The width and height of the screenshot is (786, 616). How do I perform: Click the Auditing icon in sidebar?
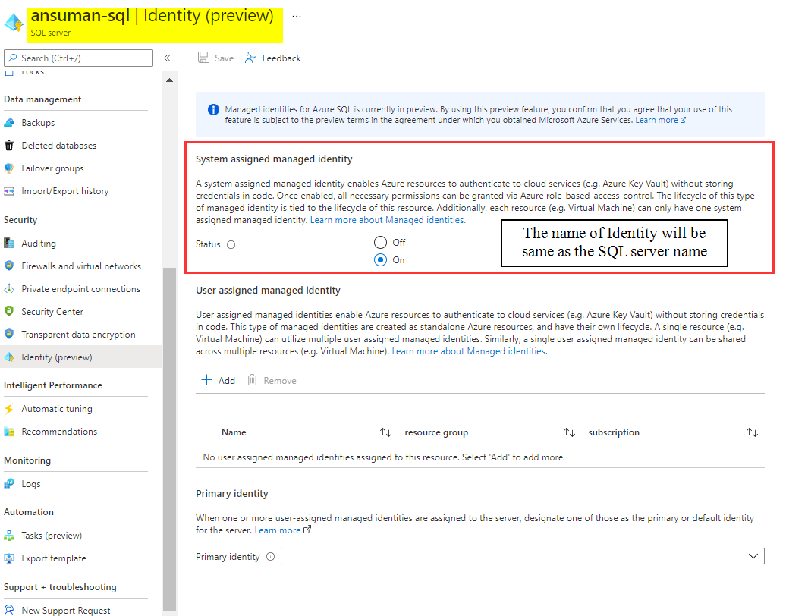[9, 243]
